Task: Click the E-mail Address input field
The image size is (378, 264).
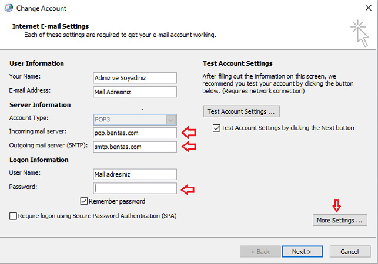Action: click(x=135, y=92)
